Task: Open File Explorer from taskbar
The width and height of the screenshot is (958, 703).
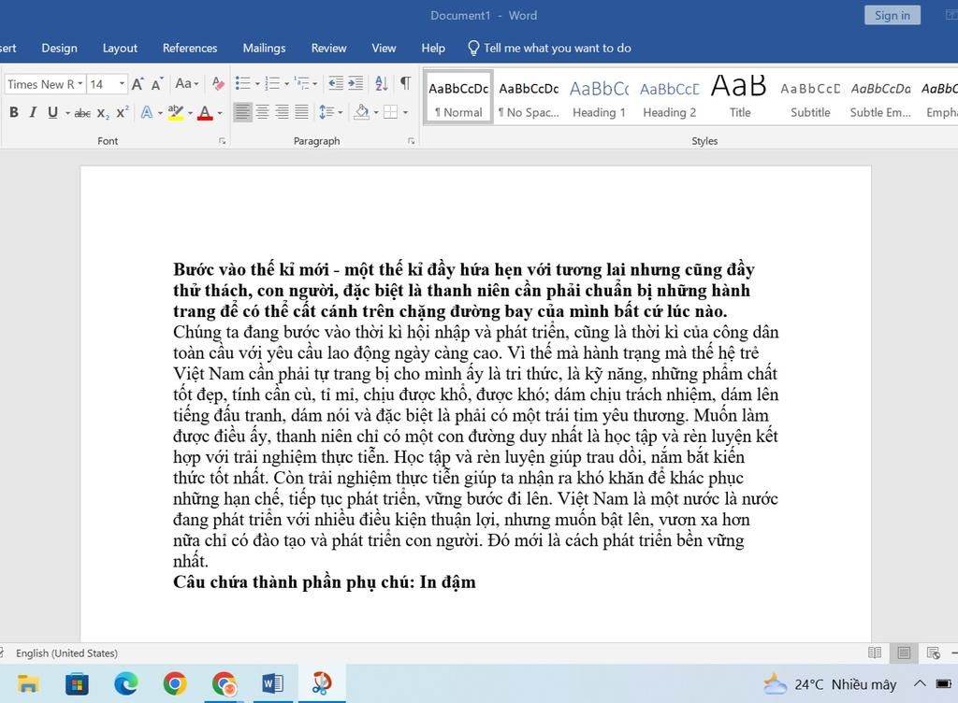Action: point(28,683)
